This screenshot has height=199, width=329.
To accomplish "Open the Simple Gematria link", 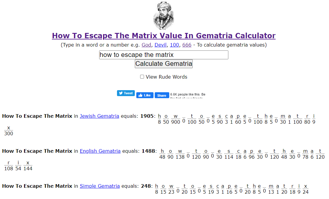I will [100, 186].
